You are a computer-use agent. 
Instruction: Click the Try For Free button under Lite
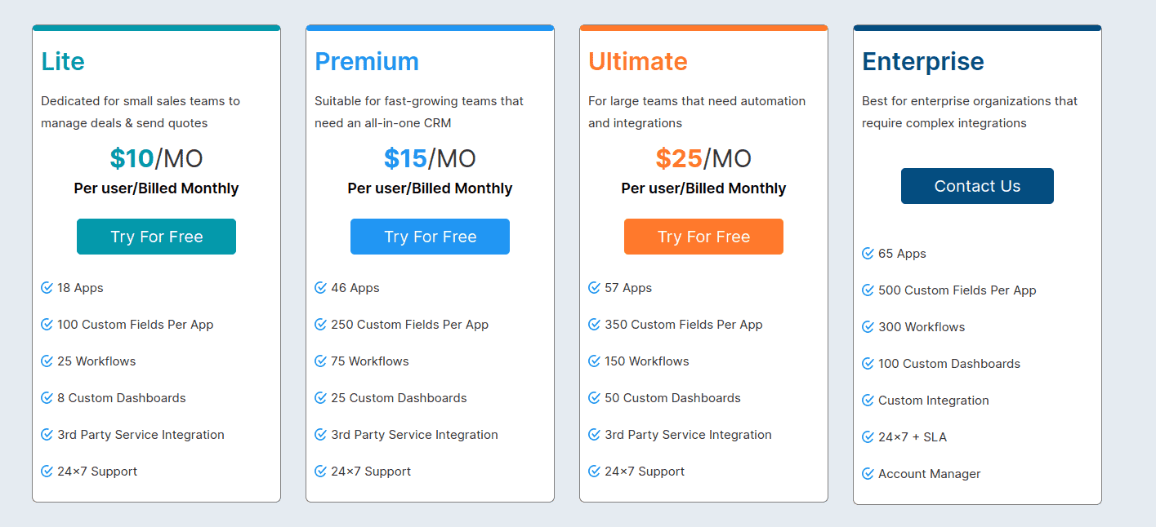pos(156,237)
